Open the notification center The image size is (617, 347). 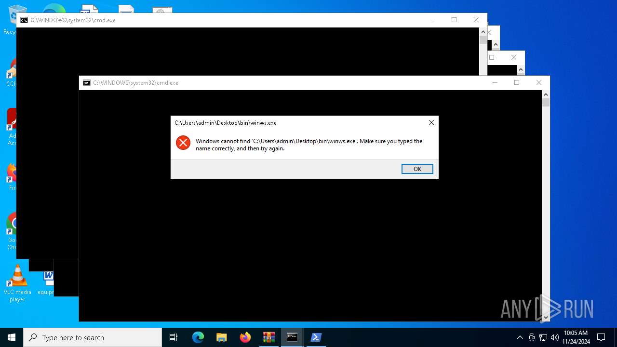coord(601,337)
